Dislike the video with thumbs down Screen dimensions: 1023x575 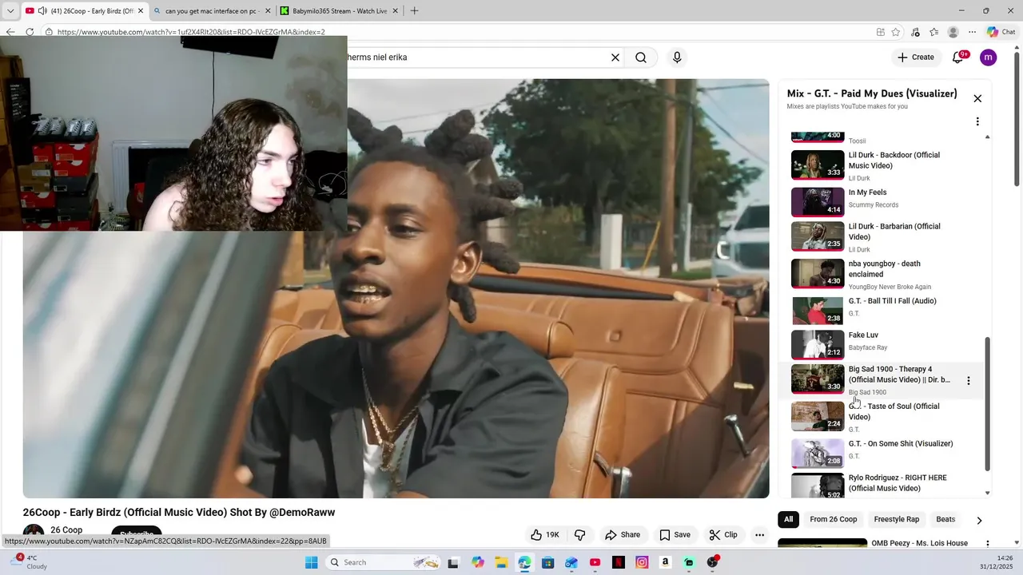click(x=580, y=535)
